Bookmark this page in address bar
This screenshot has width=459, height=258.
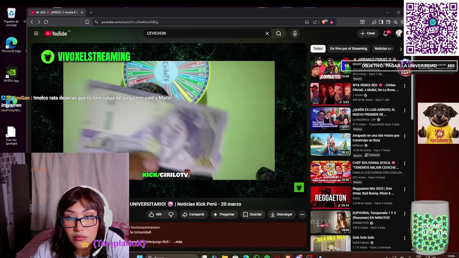pos(87,22)
